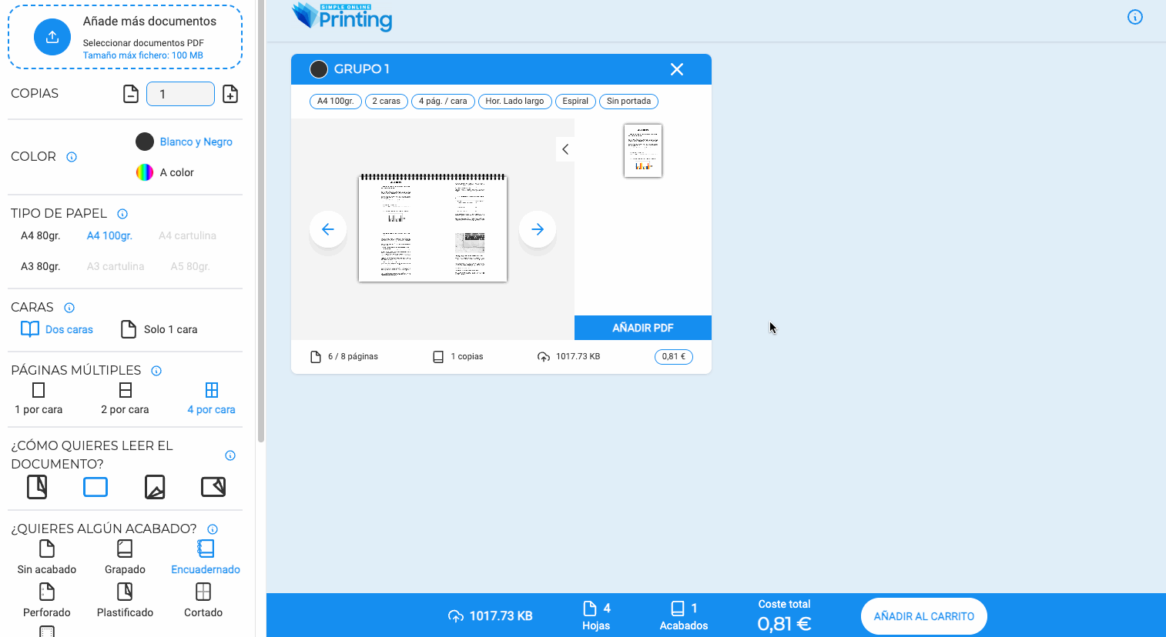Image resolution: width=1166 pixels, height=637 pixels.
Task: Click Seleccionar documentos PDF text
Action: pyautogui.click(x=143, y=43)
